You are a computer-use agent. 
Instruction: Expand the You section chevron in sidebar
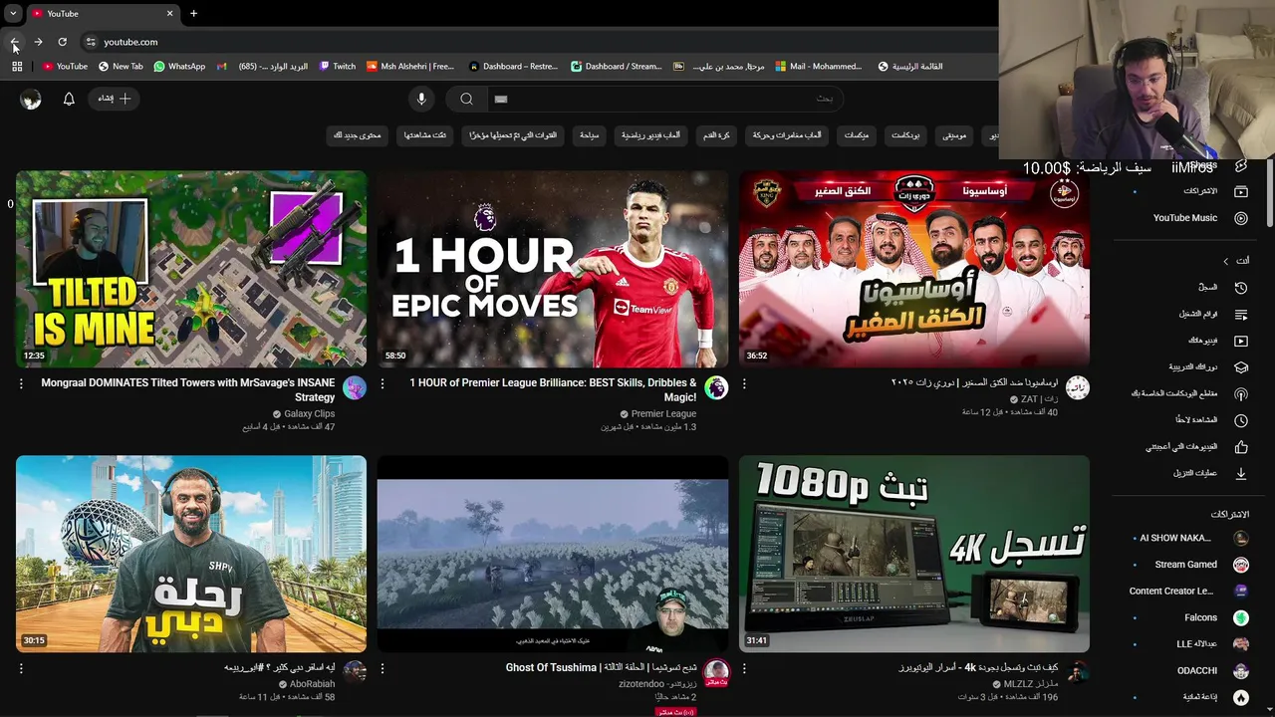coord(1226,261)
